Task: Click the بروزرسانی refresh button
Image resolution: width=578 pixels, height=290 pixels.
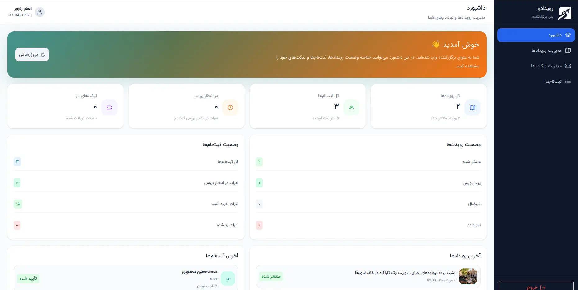Action: pos(32,55)
